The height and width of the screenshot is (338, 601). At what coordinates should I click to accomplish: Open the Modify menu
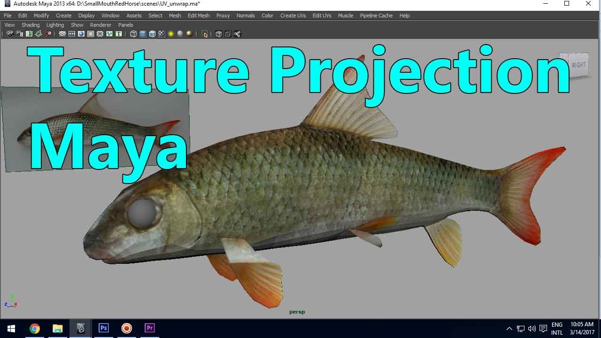(41, 15)
